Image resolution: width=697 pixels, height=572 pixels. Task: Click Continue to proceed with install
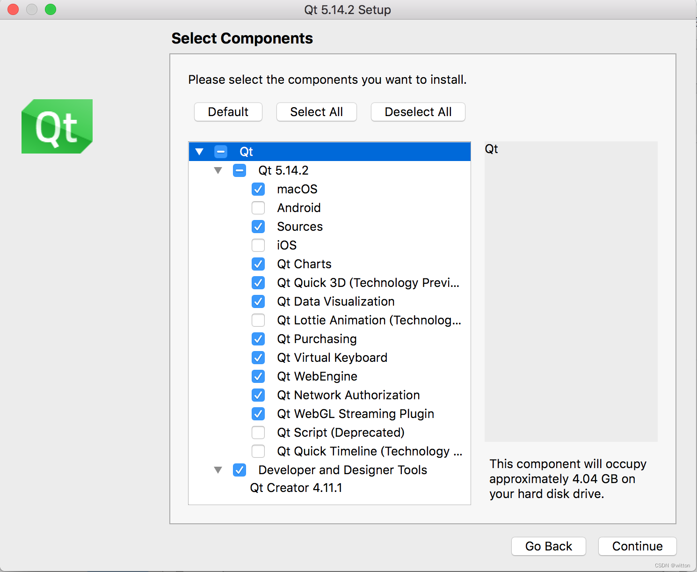click(637, 546)
